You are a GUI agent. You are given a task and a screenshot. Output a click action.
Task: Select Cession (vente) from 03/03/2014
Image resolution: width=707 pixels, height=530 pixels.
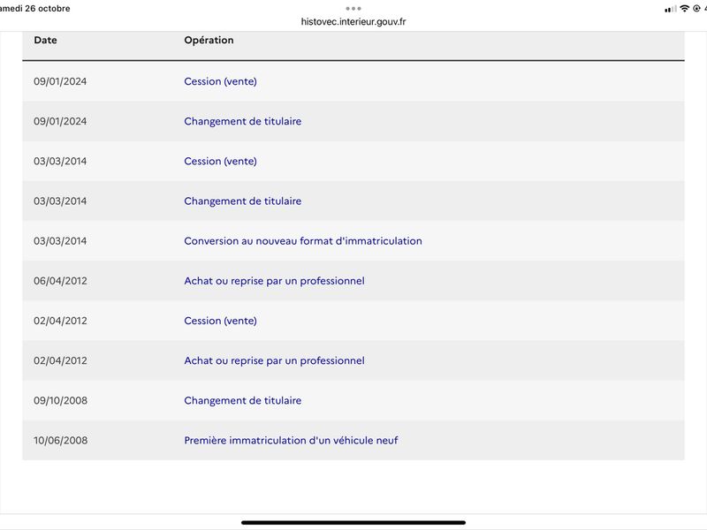tap(220, 162)
